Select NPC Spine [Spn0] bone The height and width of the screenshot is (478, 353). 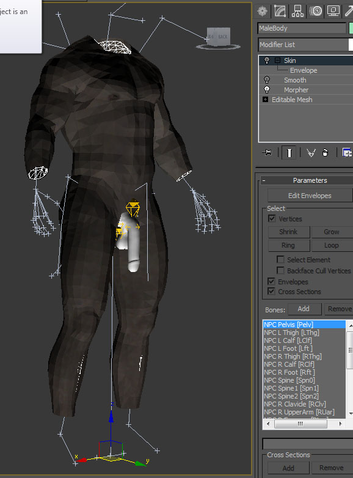pyautogui.click(x=304, y=380)
